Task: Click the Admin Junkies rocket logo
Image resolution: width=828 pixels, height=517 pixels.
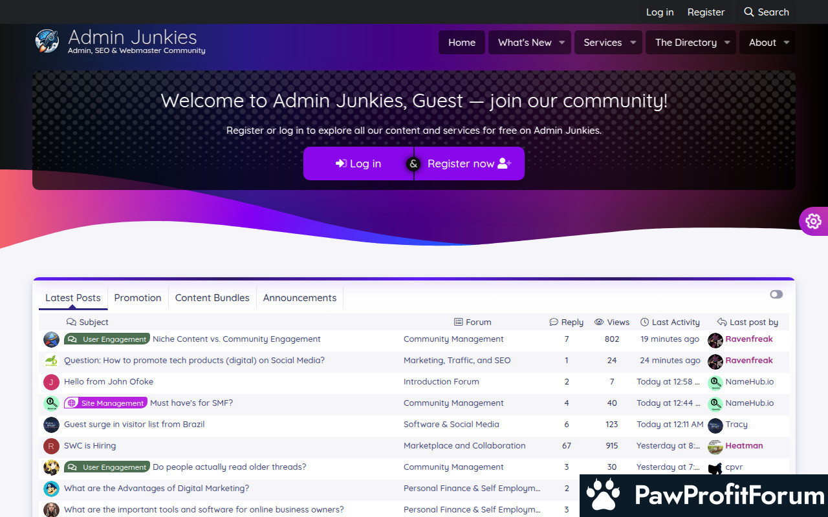Action: click(x=47, y=41)
